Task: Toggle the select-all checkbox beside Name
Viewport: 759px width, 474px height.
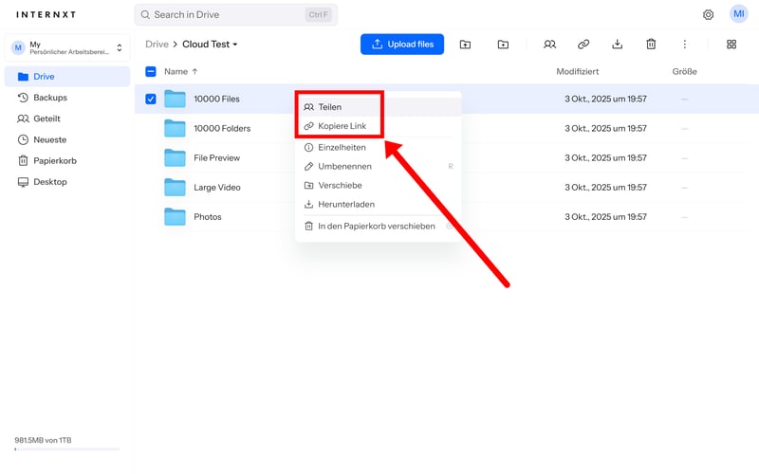Action: pyautogui.click(x=151, y=71)
